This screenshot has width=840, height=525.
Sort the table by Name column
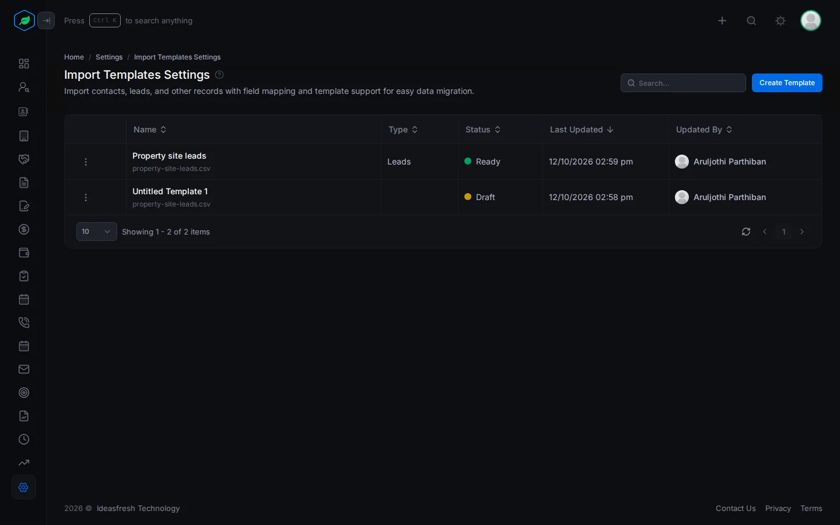[x=150, y=129]
